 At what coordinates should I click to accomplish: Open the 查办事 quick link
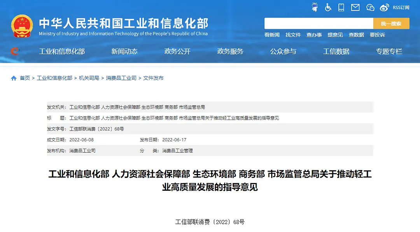(314, 35)
